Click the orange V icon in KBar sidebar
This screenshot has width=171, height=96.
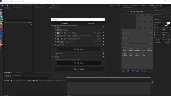pos(2,26)
